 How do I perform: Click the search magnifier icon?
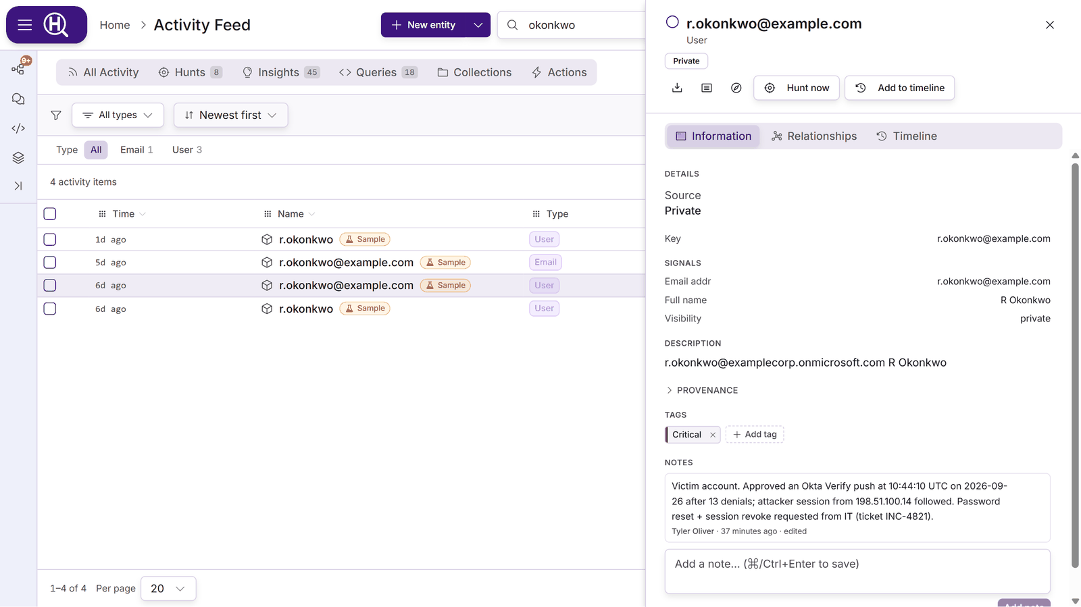[513, 25]
